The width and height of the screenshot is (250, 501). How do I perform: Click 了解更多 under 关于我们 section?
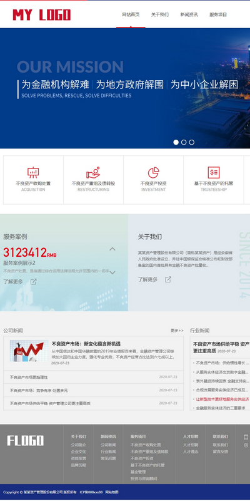point(147,279)
